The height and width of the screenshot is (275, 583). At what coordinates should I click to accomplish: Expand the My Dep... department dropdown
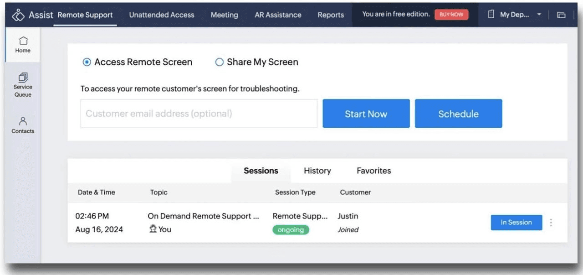click(x=539, y=15)
